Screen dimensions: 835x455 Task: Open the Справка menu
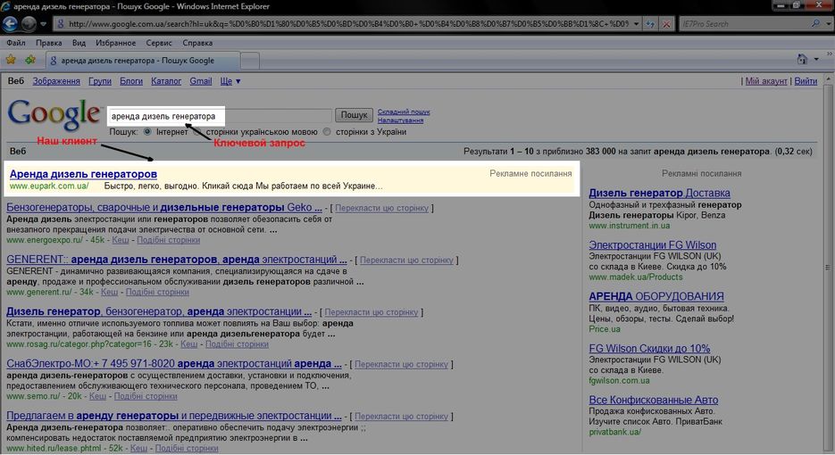tap(197, 43)
